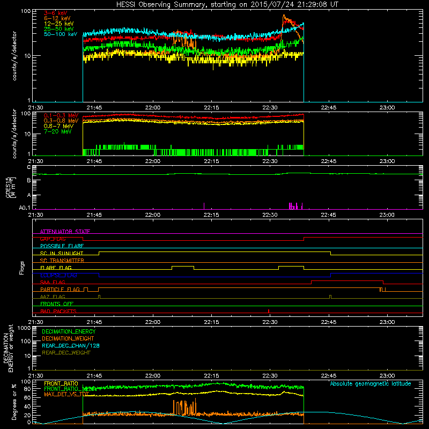429x429 pixels.
Task: Select the BAD_PACKETS flag label
Action: click(58, 311)
